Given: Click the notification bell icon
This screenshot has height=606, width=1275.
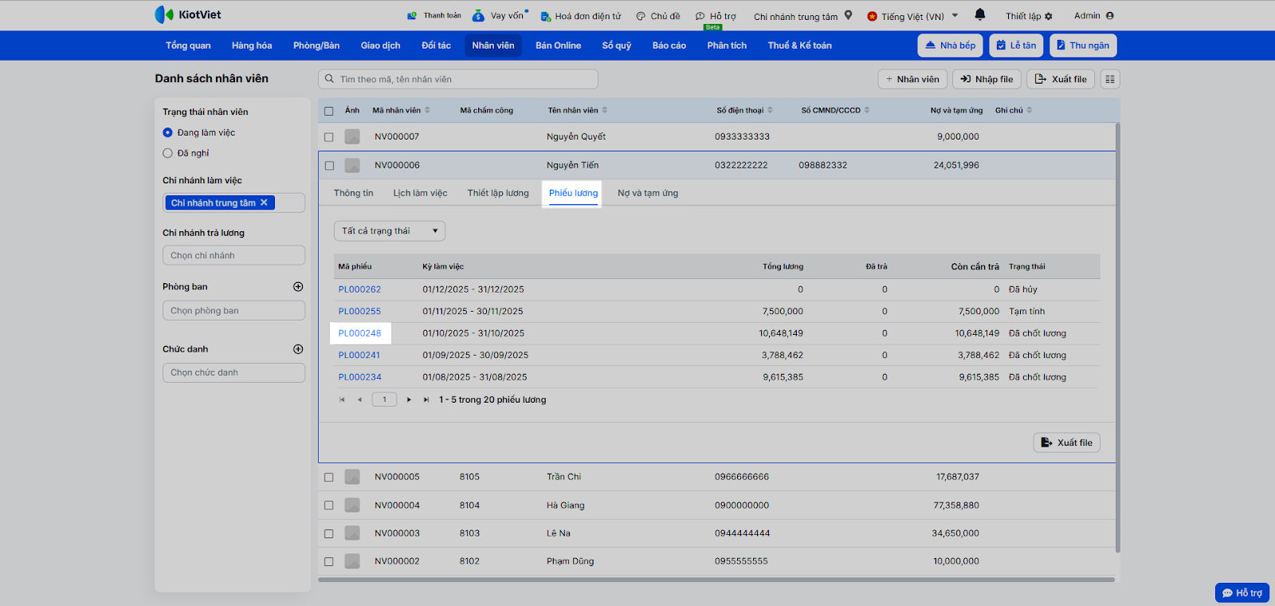Looking at the screenshot, I should (x=979, y=14).
